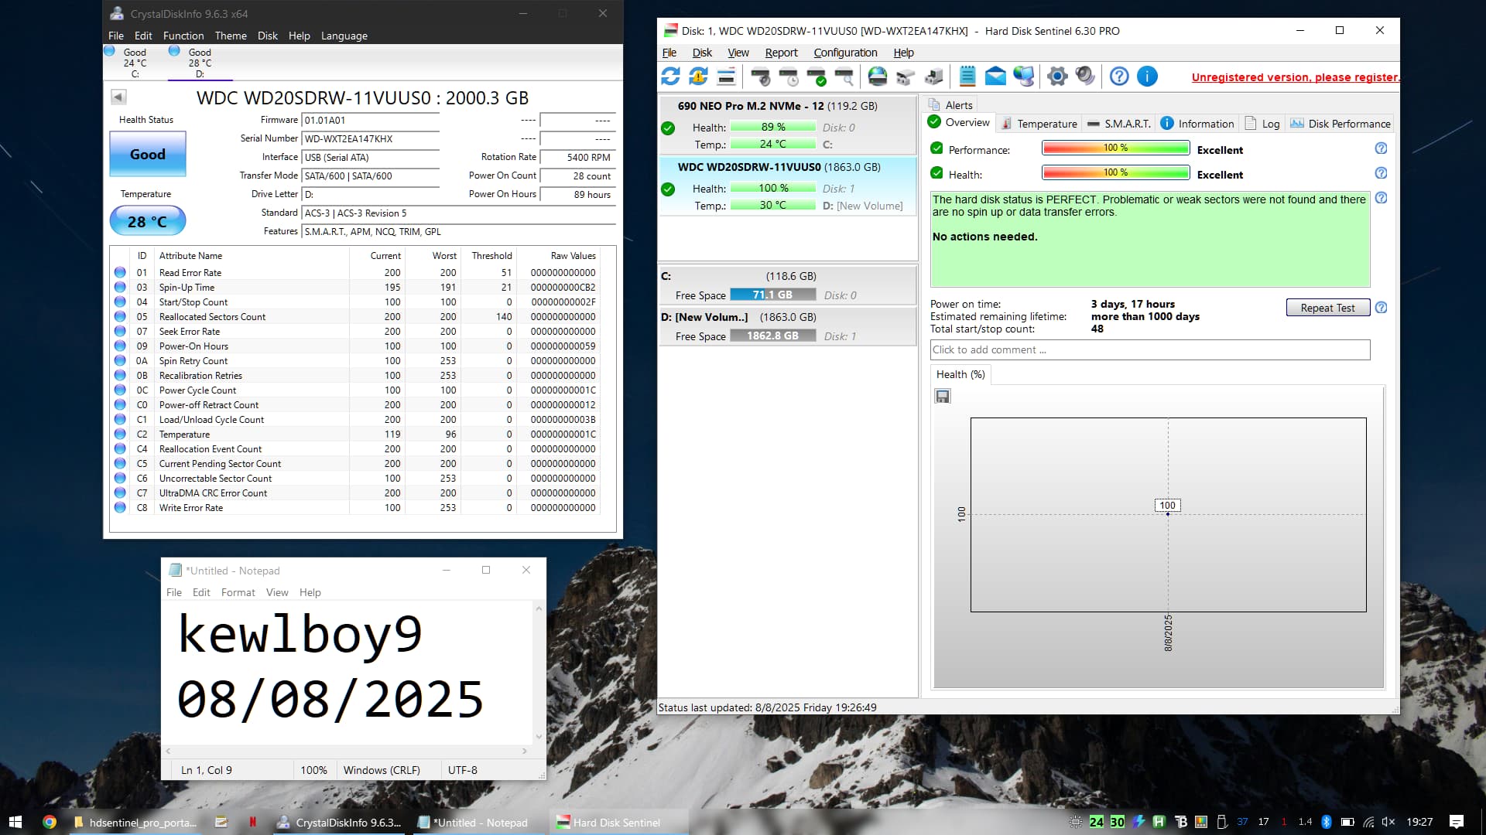Click the Serial Number field in CrystalDiskInfo
This screenshot has width=1486, height=835.
(370, 139)
